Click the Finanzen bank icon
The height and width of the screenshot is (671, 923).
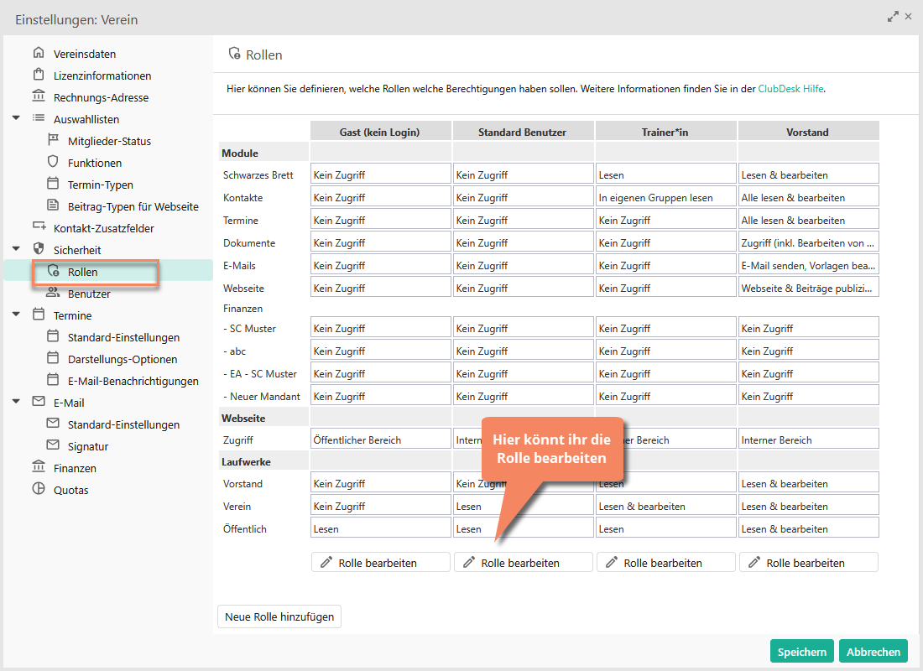(39, 466)
